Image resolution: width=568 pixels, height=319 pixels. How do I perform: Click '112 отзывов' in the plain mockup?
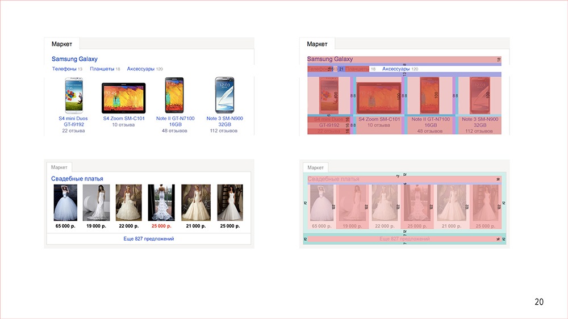tap(223, 131)
